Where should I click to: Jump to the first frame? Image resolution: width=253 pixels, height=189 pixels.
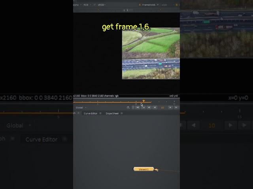point(138,107)
